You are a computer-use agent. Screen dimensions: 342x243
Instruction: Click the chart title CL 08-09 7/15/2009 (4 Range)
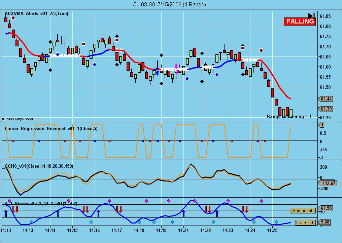[169, 4]
